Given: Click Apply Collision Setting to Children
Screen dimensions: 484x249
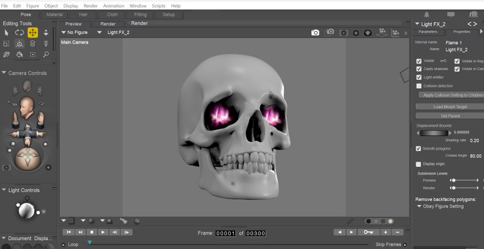Looking at the screenshot, I should pyautogui.click(x=451, y=95).
